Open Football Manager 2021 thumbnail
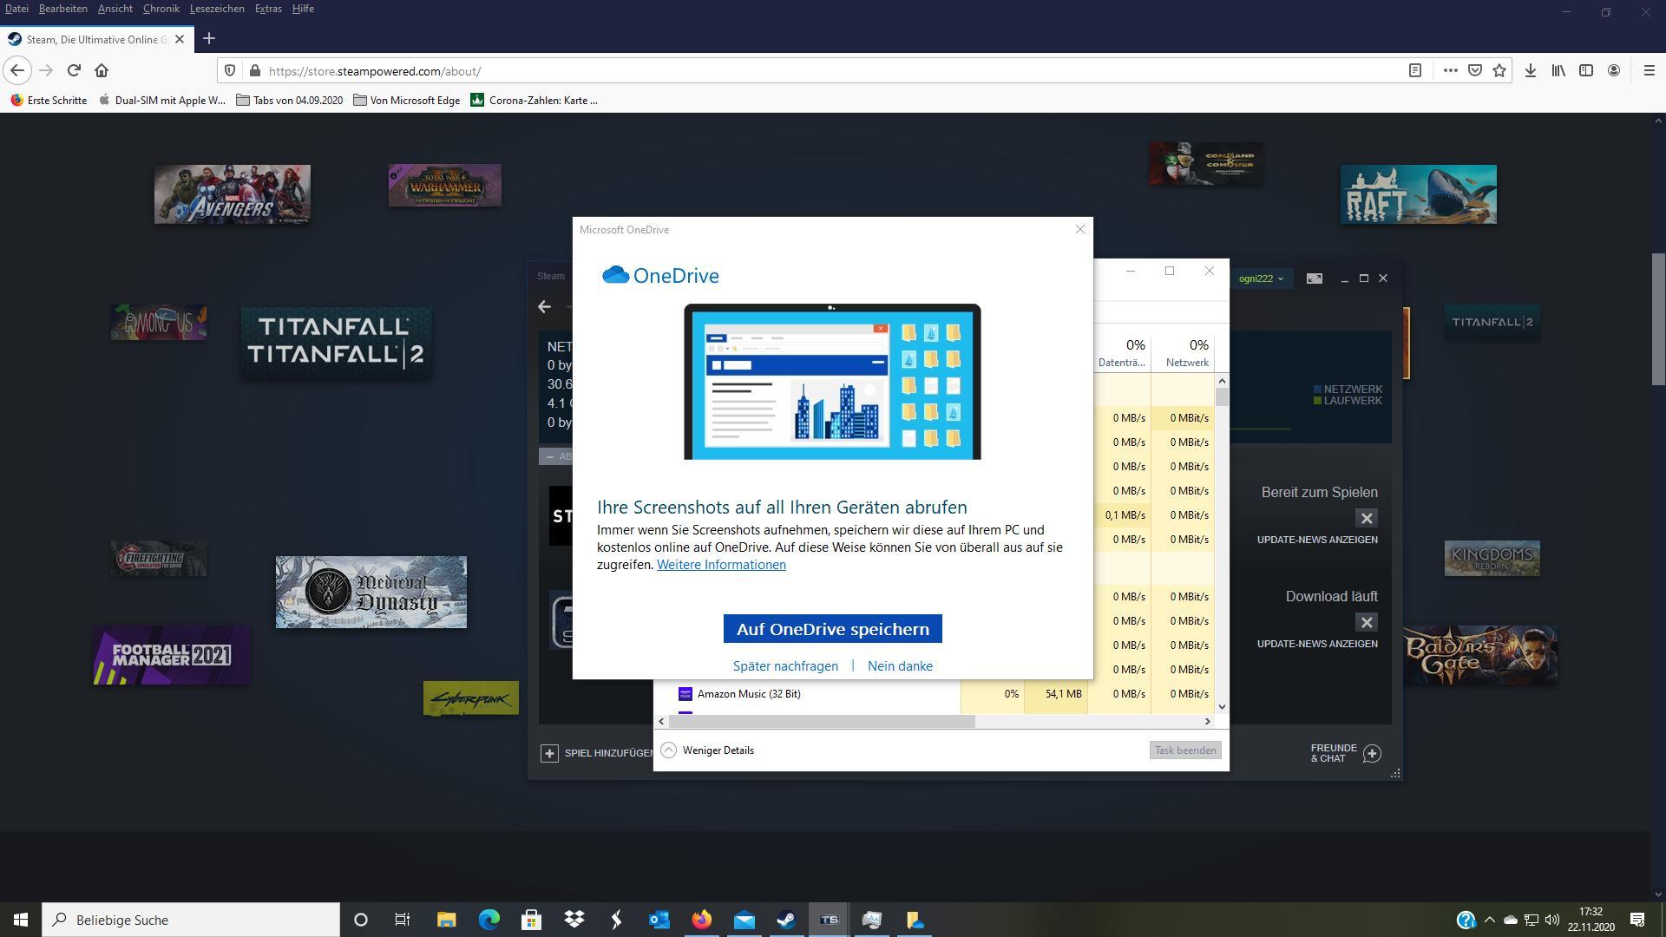1666x937 pixels. pyautogui.click(x=172, y=655)
